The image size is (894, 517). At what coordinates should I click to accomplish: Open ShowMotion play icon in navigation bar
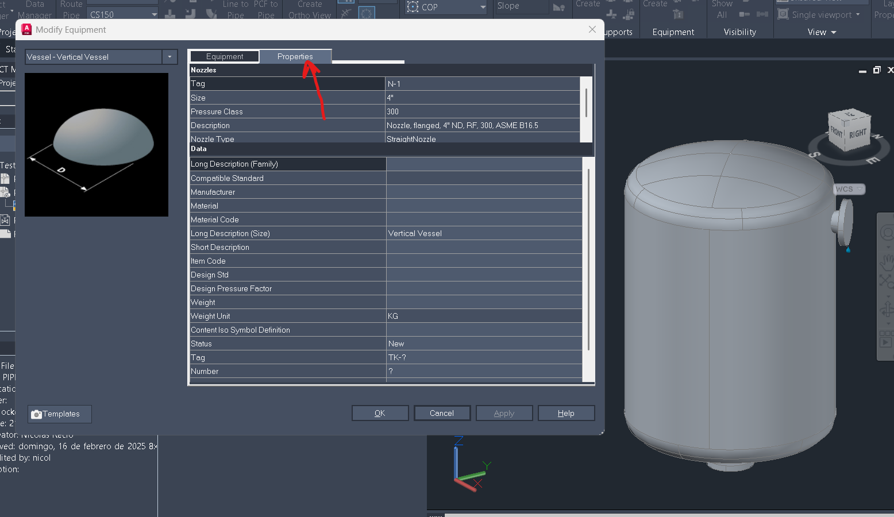pyautogui.click(x=885, y=342)
